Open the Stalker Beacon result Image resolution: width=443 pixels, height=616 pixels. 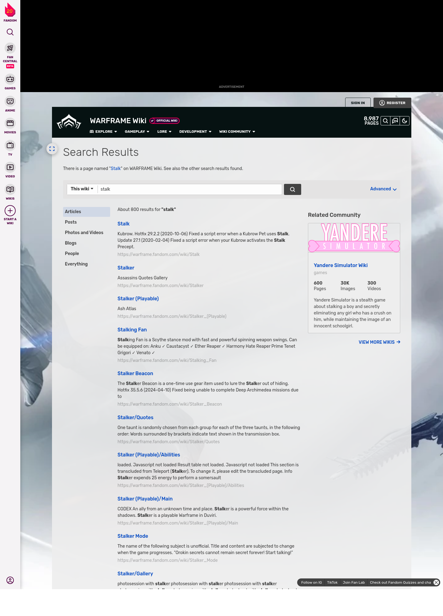click(x=135, y=373)
